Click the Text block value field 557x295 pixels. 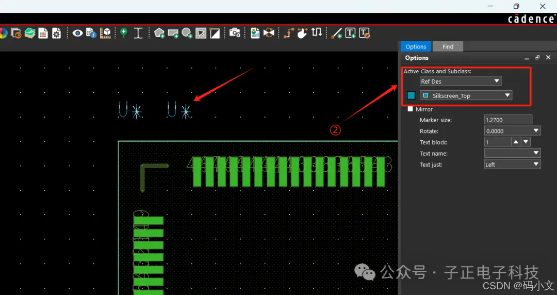tap(497, 142)
